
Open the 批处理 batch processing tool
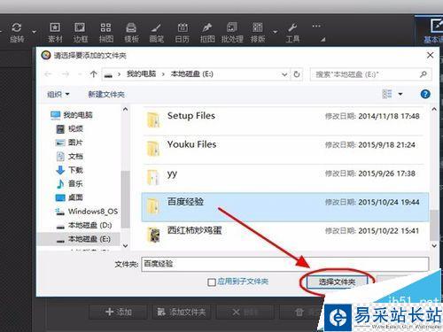point(232,33)
